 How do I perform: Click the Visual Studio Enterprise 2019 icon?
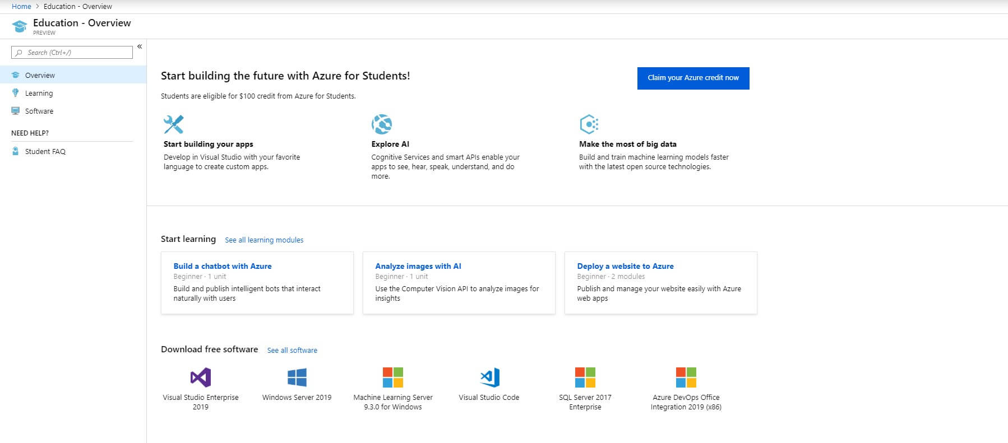[201, 377]
